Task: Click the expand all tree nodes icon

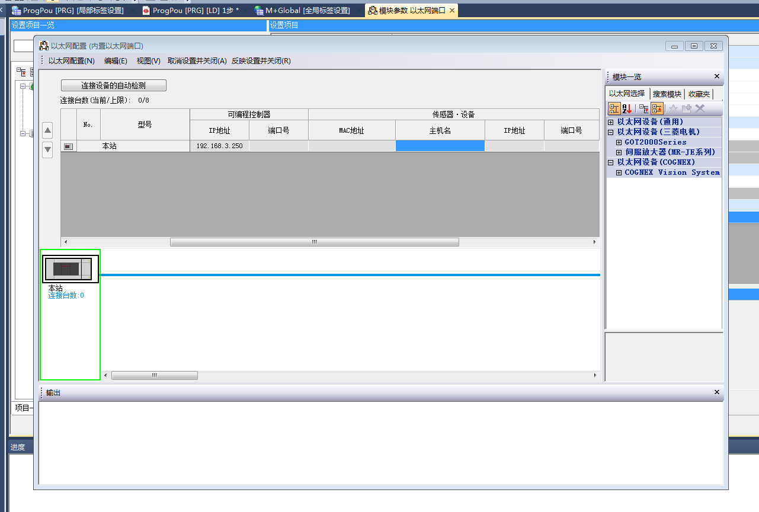Action: 643,108
